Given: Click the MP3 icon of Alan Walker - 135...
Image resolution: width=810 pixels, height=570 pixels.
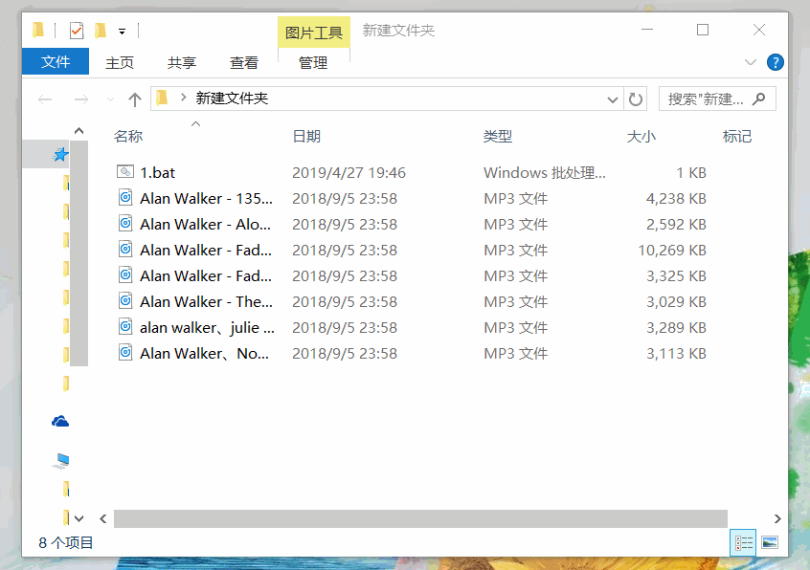Looking at the screenshot, I should pyautogui.click(x=125, y=197).
